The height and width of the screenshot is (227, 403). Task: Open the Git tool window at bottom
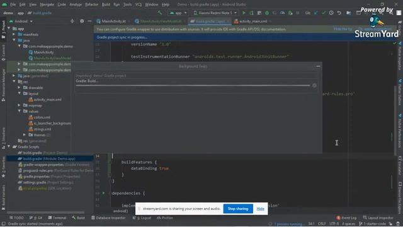tap(36, 218)
